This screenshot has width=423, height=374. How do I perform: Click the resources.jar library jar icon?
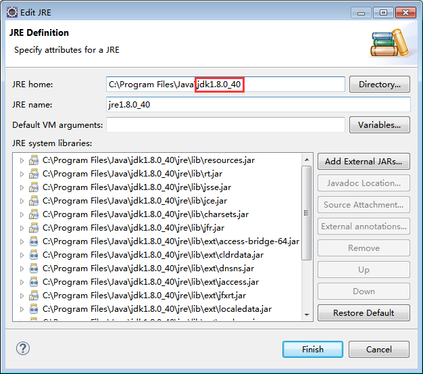(x=34, y=160)
